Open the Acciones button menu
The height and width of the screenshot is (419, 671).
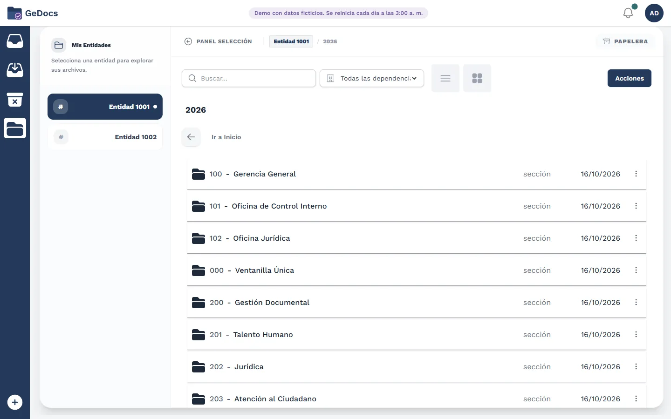(x=630, y=78)
